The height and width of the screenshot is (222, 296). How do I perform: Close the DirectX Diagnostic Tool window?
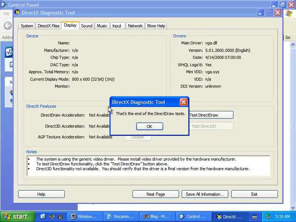pyautogui.click(x=278, y=13)
